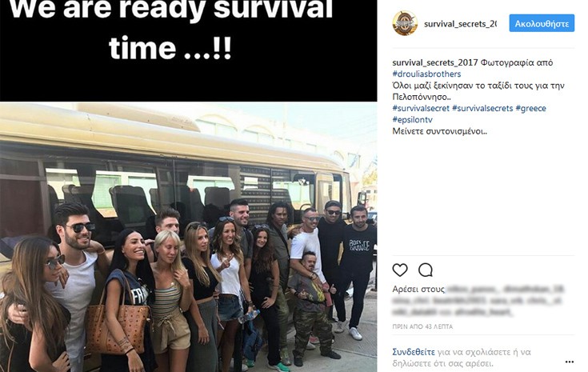Click survival_secrets_2017 username in the caption
The height and width of the screenshot is (372, 588).
pos(435,62)
